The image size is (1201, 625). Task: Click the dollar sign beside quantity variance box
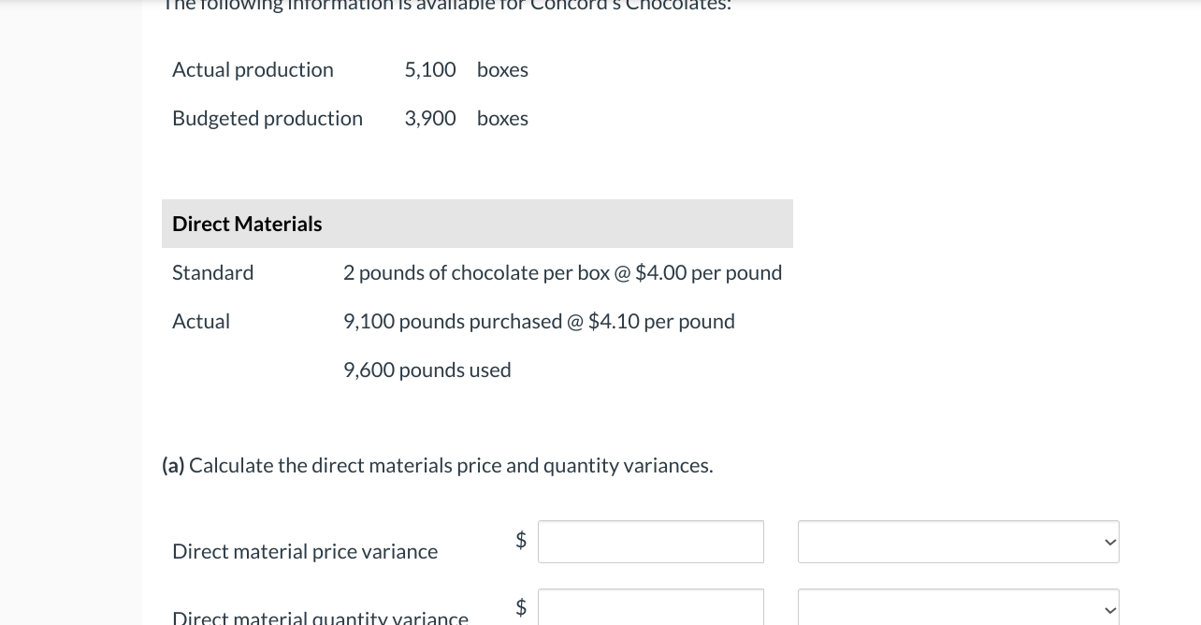click(521, 607)
